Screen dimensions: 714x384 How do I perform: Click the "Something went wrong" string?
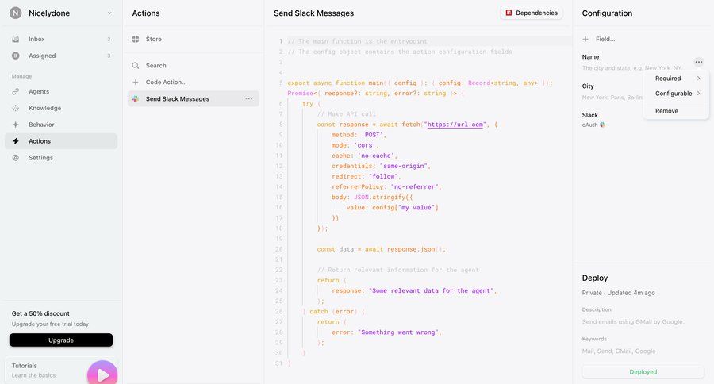coord(398,332)
